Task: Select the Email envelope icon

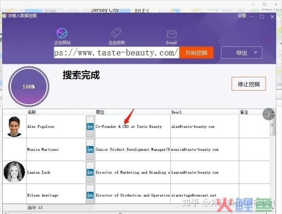Action: click(x=172, y=34)
